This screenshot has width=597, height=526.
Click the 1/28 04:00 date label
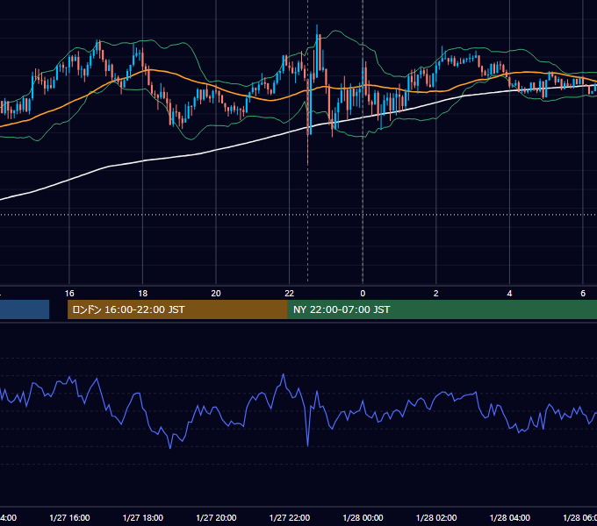coord(510,518)
